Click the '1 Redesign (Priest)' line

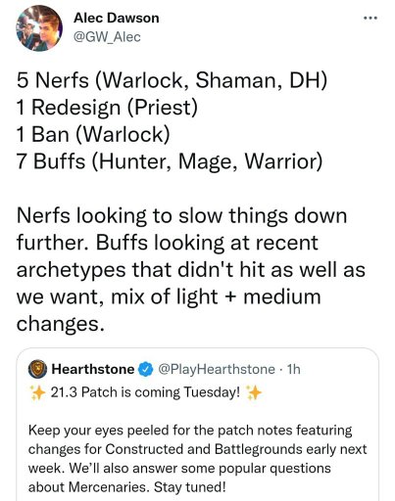[107, 108]
